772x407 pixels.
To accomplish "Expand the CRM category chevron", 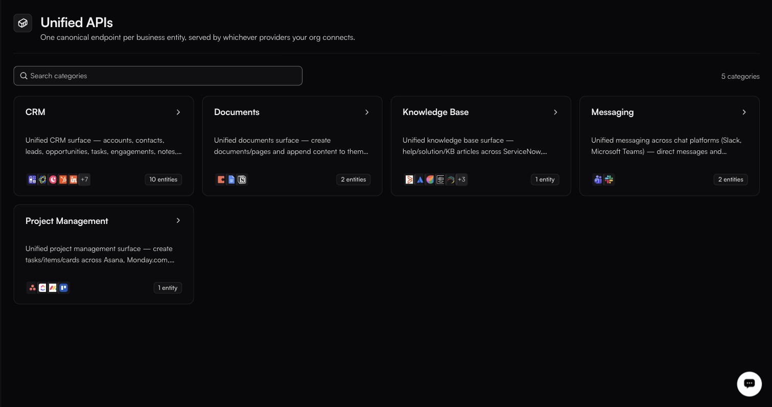I will point(178,112).
